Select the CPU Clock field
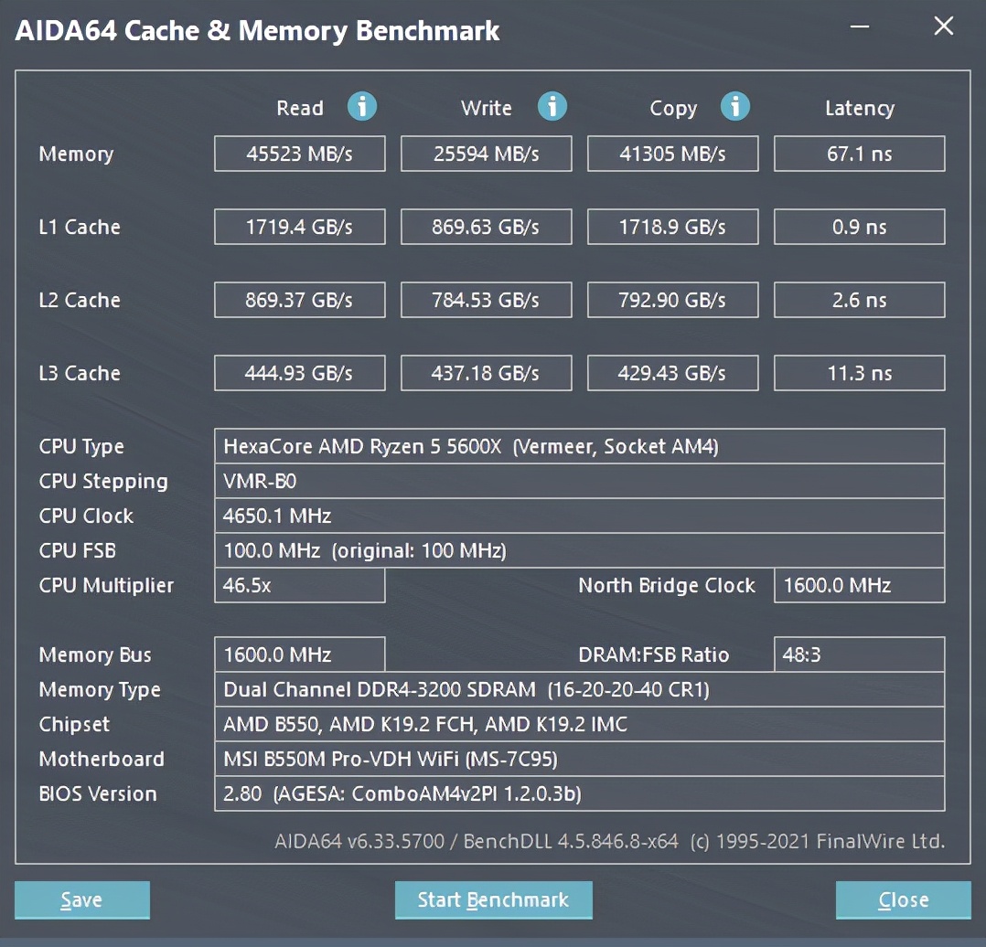The width and height of the screenshot is (986, 947). (579, 516)
